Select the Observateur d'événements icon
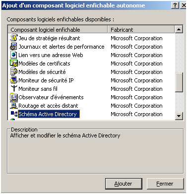 pyautogui.click(x=14, y=97)
